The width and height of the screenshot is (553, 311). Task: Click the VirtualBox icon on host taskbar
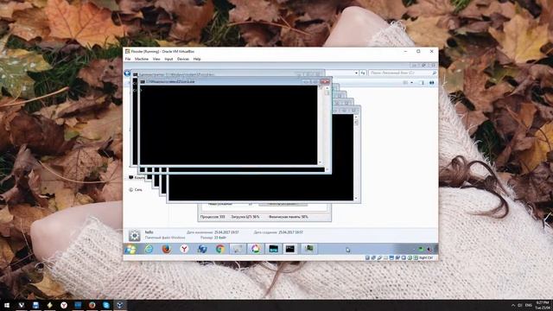(120, 305)
